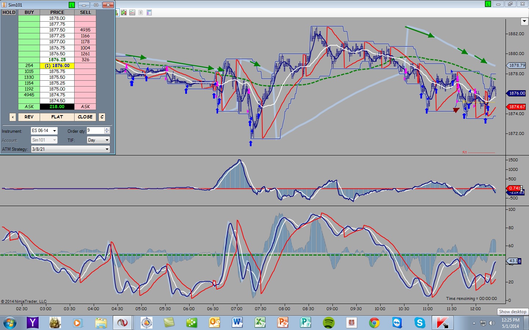
Task: Click the taskbar clock showing 12:25 PM
Action: coord(510,323)
